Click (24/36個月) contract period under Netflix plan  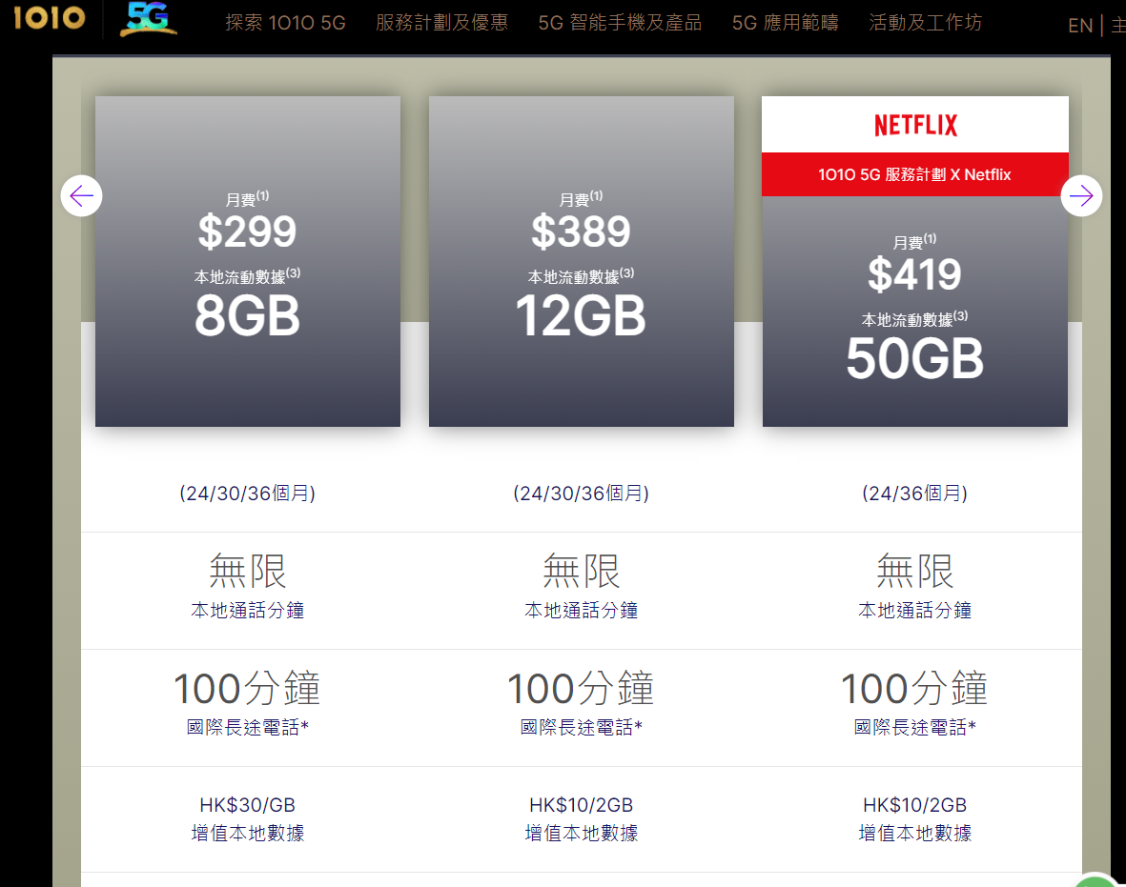[x=915, y=494]
